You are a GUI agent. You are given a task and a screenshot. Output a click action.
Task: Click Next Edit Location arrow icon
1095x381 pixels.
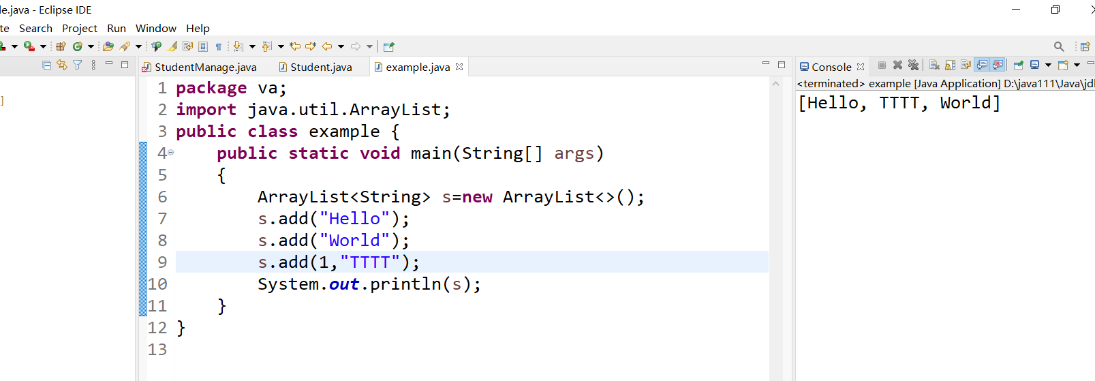point(311,46)
